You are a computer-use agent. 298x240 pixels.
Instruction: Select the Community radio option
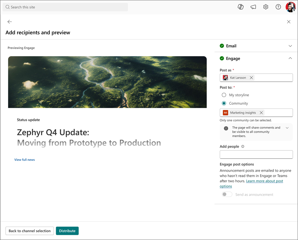[235, 103]
